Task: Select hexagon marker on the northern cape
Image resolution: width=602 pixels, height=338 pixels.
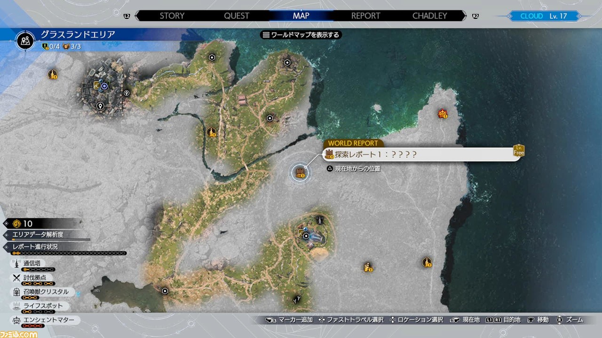Action: tap(287, 62)
